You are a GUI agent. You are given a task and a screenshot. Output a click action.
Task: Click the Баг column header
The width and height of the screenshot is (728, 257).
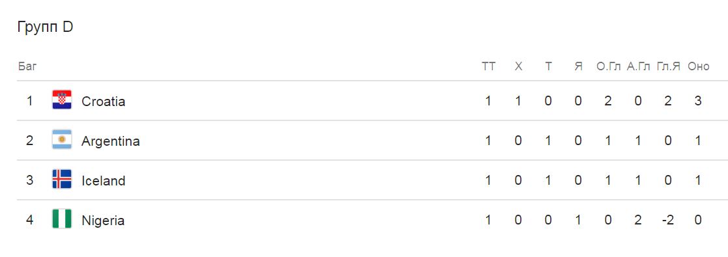pyautogui.click(x=27, y=66)
